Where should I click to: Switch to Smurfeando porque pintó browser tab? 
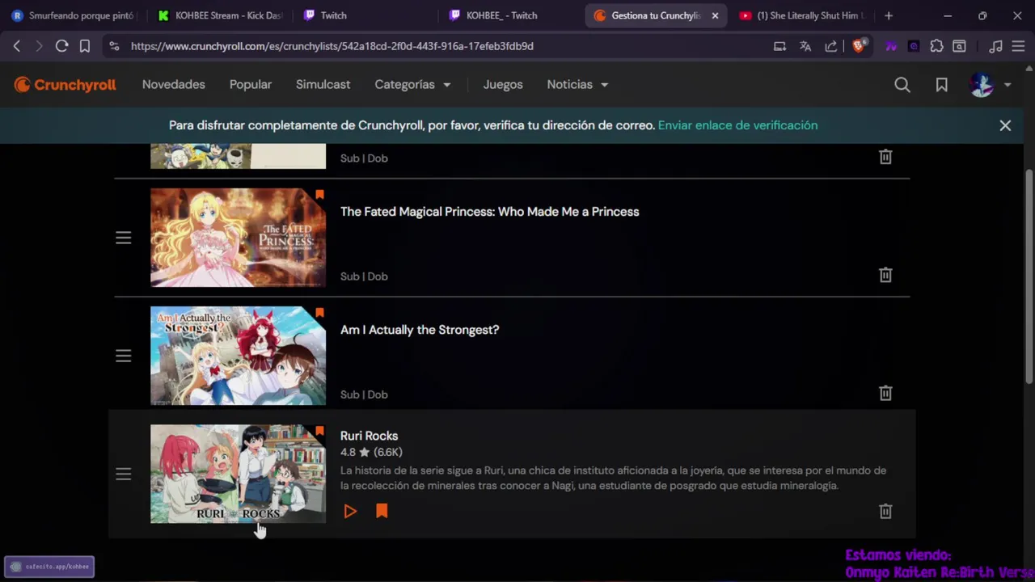[73, 15]
